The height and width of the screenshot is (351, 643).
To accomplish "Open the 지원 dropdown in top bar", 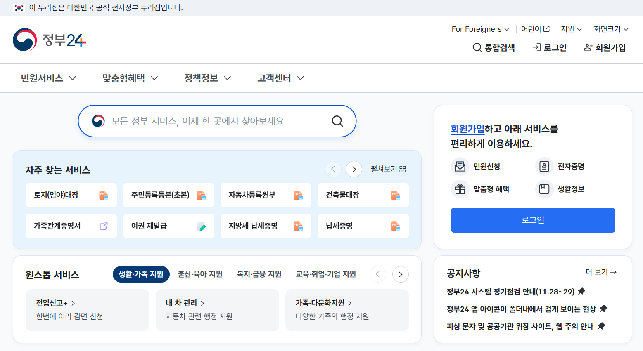I will (x=571, y=29).
